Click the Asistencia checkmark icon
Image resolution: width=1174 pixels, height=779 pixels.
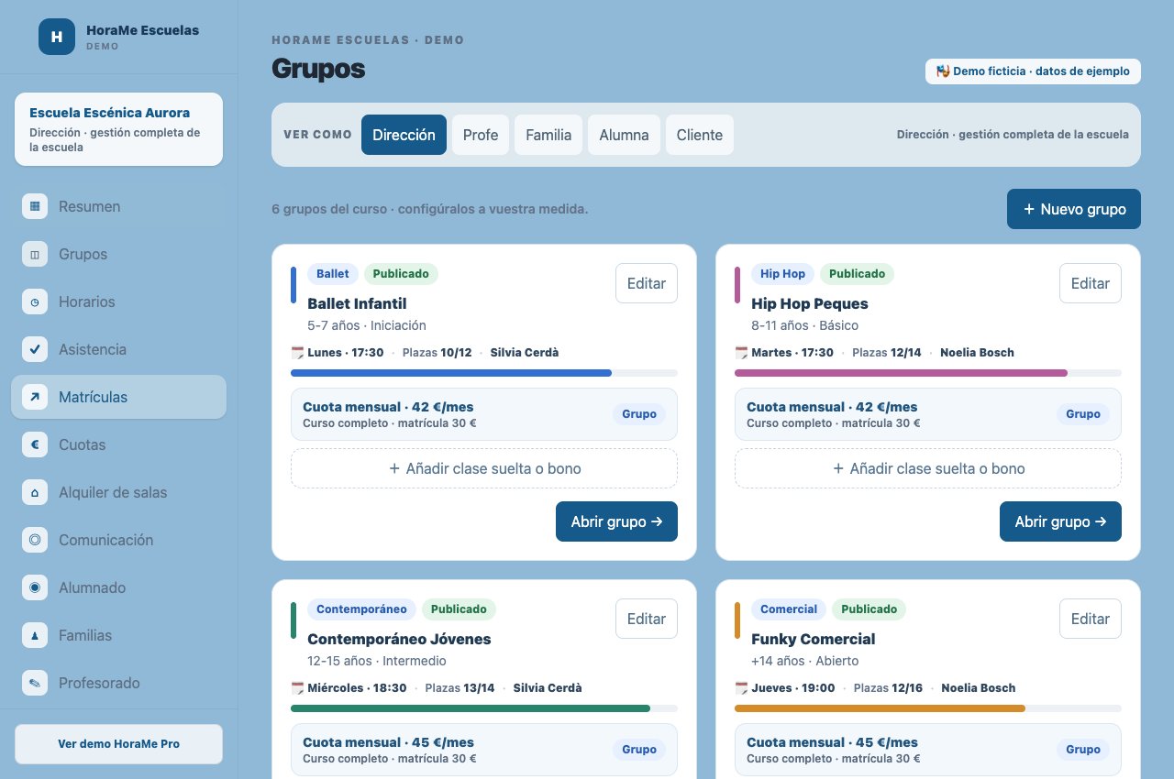(x=35, y=349)
